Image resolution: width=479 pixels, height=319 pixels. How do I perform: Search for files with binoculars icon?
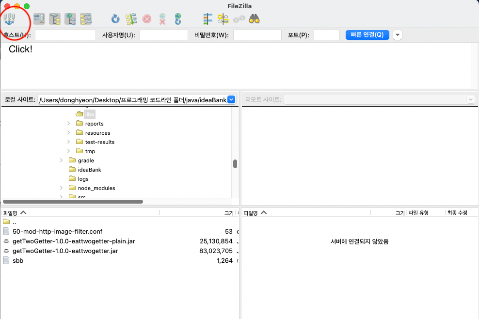[x=254, y=19]
